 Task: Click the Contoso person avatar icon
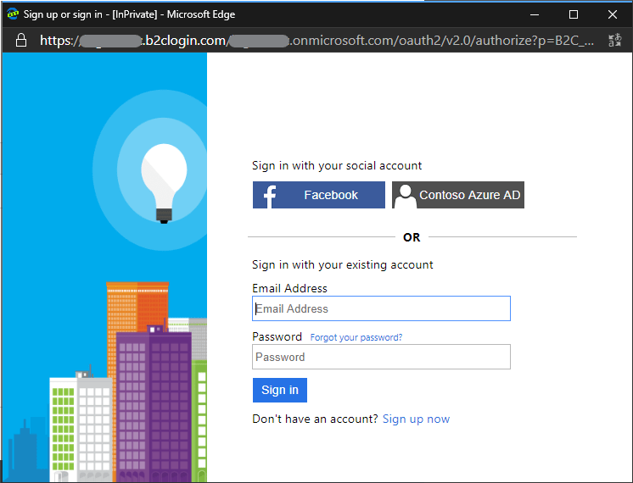point(405,196)
